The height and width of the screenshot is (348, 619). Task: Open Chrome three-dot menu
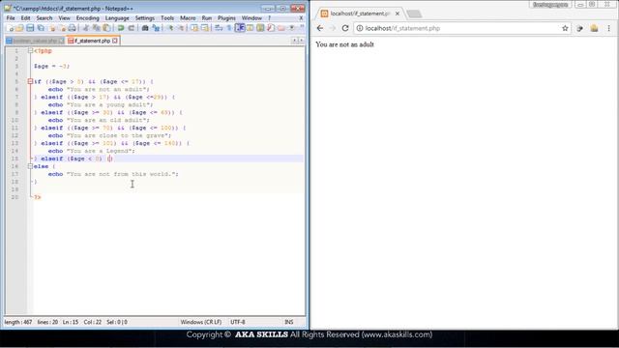pyautogui.click(x=608, y=28)
